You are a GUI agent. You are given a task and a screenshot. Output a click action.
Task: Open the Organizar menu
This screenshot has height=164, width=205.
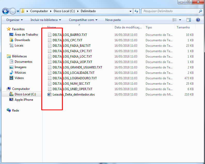14,20
